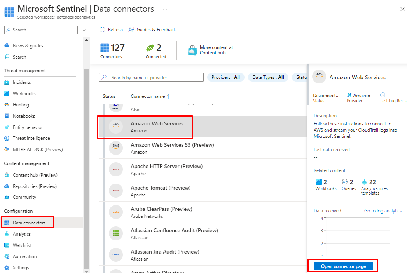The width and height of the screenshot is (407, 273).
Task: Click the Content hub shopping bag icon
Action: tap(192, 50)
